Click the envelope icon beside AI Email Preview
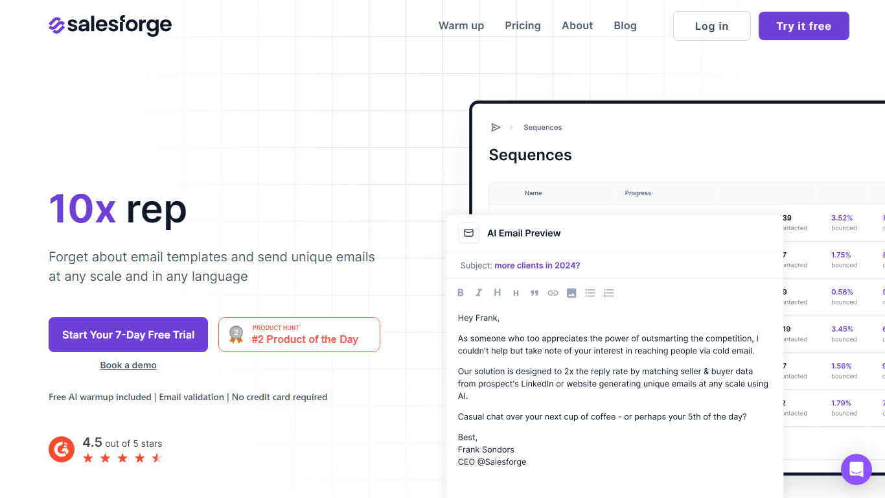 tap(468, 233)
